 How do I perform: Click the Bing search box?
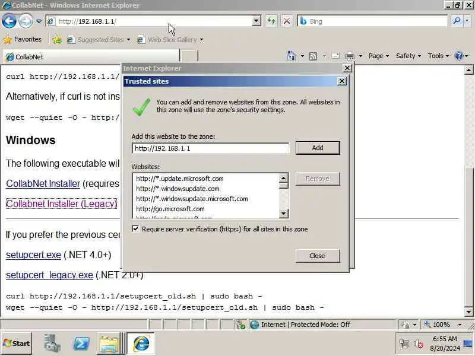(x=372, y=21)
